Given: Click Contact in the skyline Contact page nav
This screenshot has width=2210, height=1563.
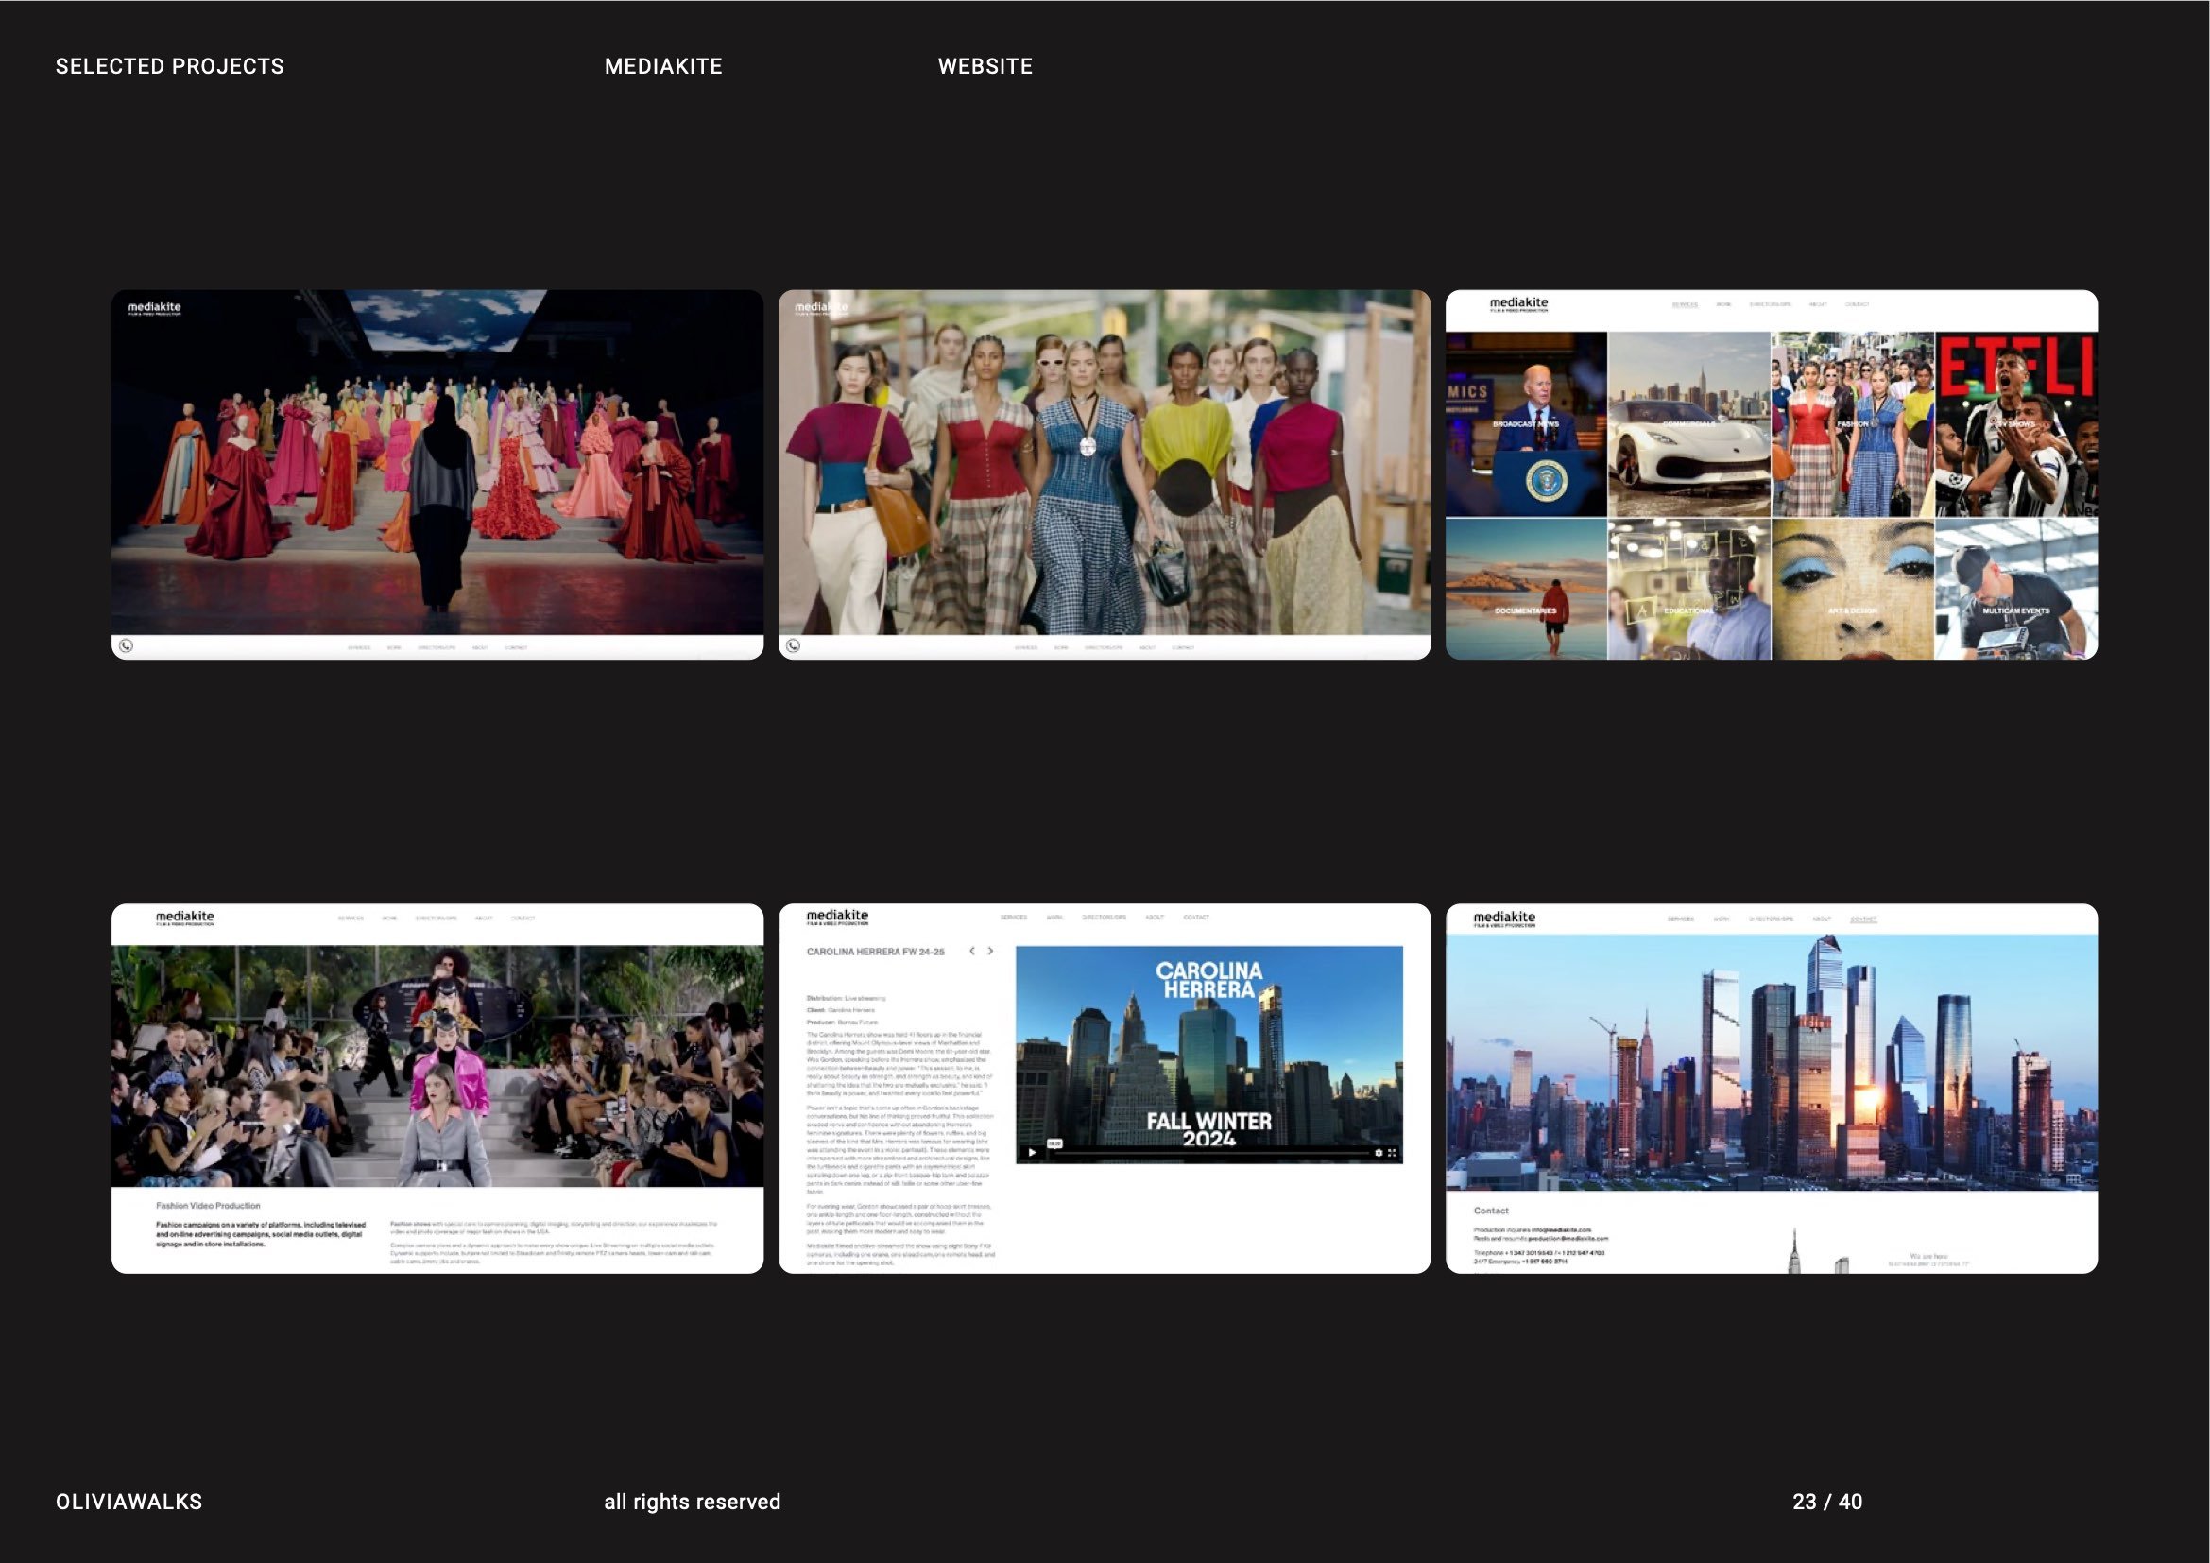Looking at the screenshot, I should click(x=1862, y=919).
